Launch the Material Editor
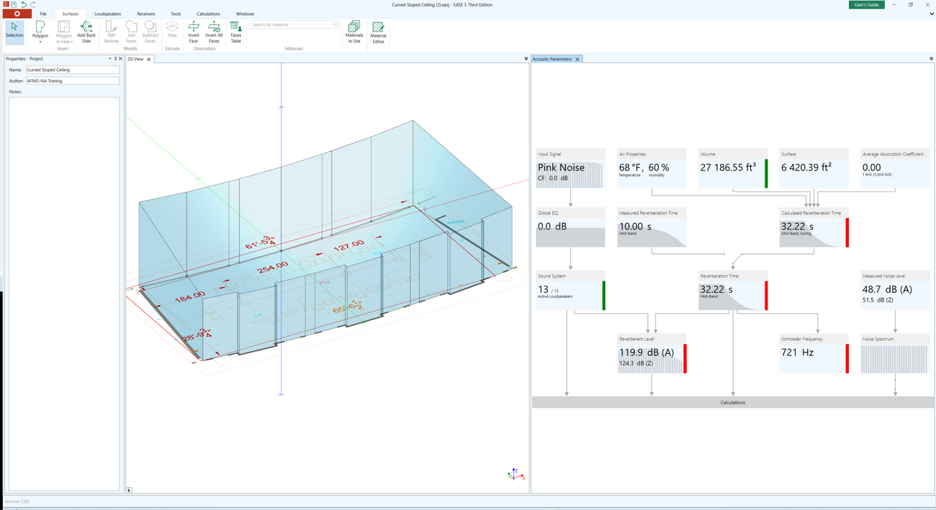This screenshot has width=936, height=510. click(378, 32)
